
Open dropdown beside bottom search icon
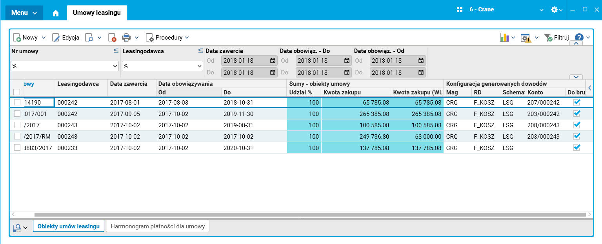pyautogui.click(x=25, y=228)
